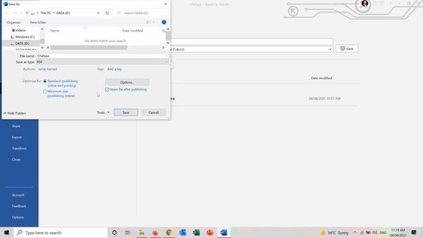The width and height of the screenshot is (423, 238).
Task: Sort by the Name column header
Action: [55, 31]
